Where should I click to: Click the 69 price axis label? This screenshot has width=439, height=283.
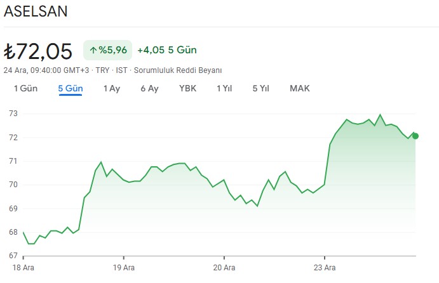click(x=13, y=208)
